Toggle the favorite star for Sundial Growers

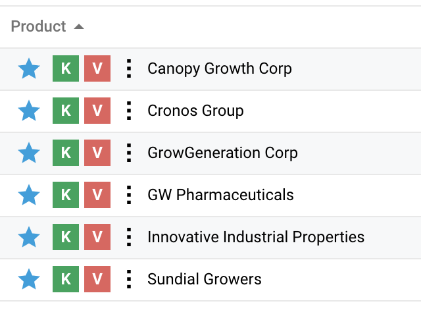[x=29, y=279]
